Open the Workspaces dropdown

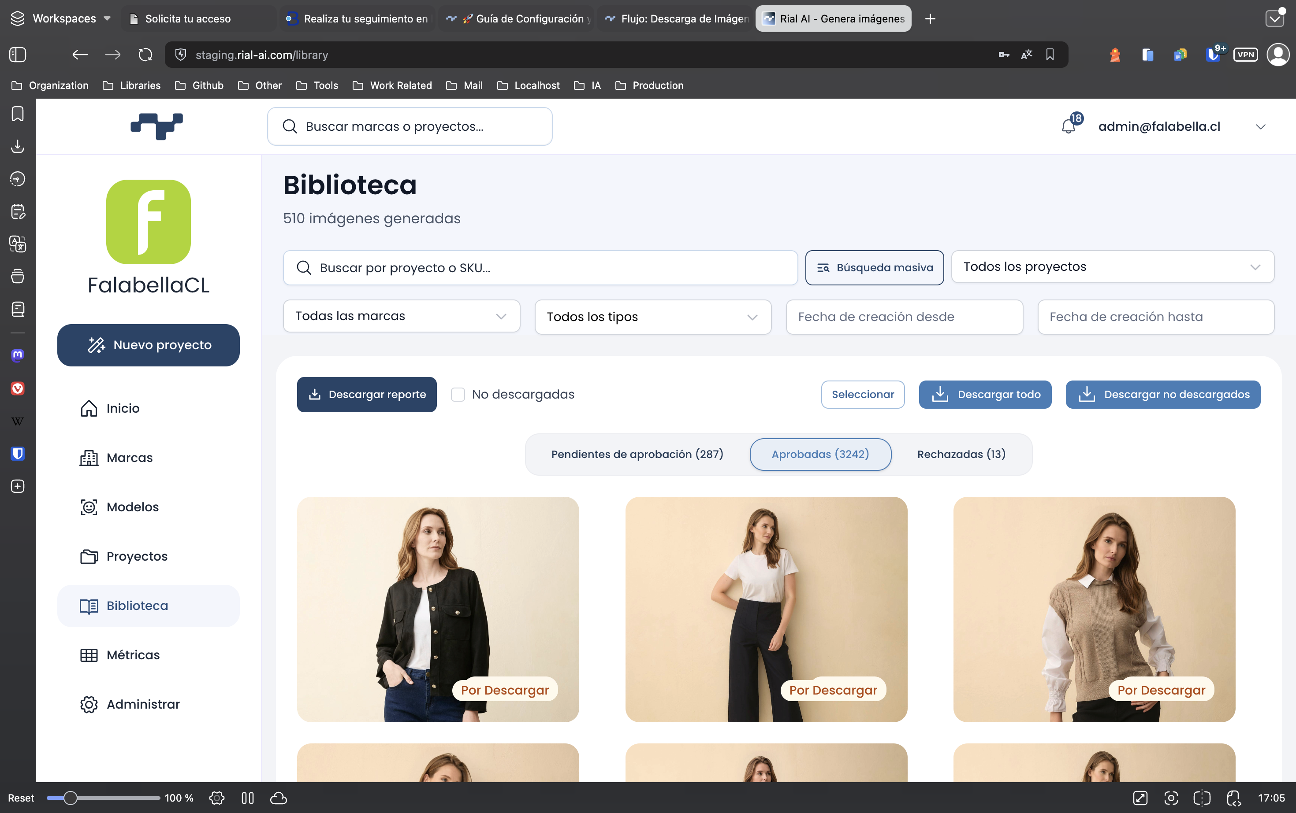[61, 19]
